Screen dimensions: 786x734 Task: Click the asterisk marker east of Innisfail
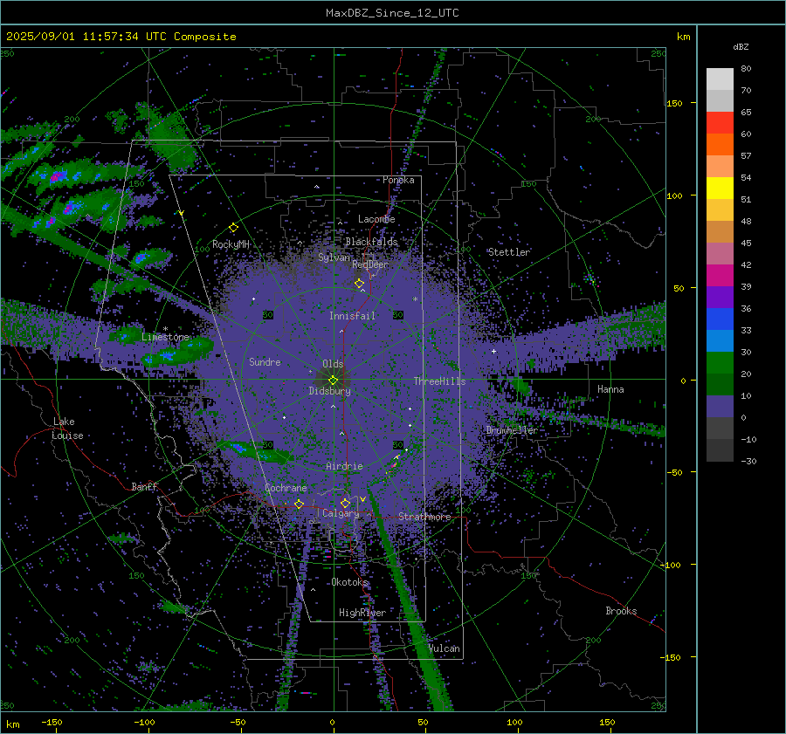pyautogui.click(x=415, y=299)
